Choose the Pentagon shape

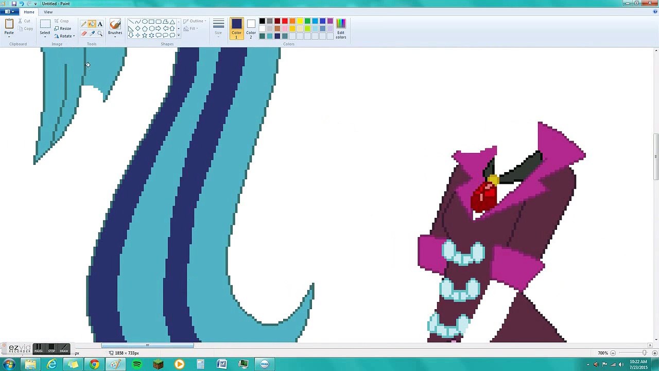pyautogui.click(x=145, y=29)
